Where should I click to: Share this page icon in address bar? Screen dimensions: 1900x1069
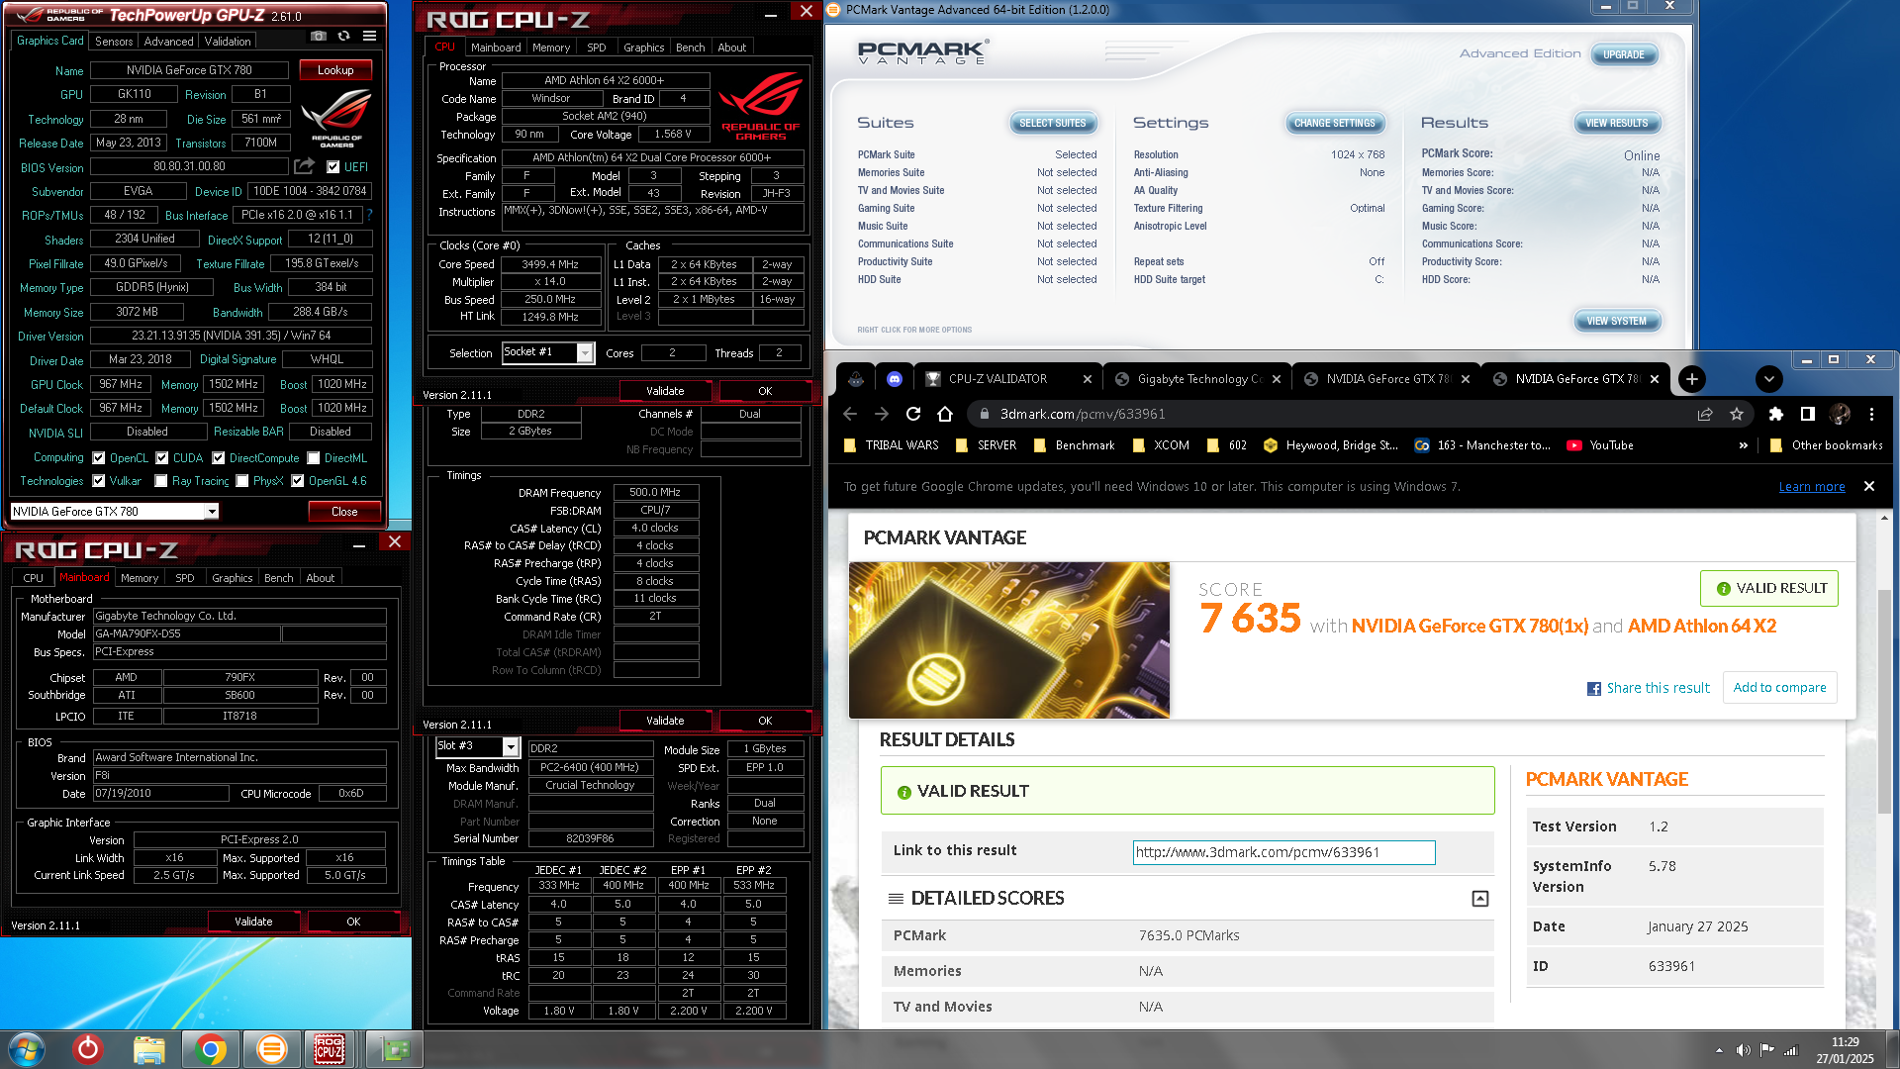click(x=1705, y=414)
